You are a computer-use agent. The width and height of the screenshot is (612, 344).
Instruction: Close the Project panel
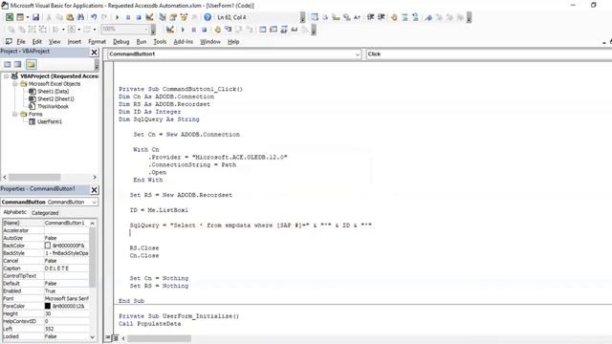(x=94, y=52)
